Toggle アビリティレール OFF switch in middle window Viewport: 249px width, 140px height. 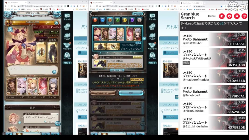click(170, 53)
